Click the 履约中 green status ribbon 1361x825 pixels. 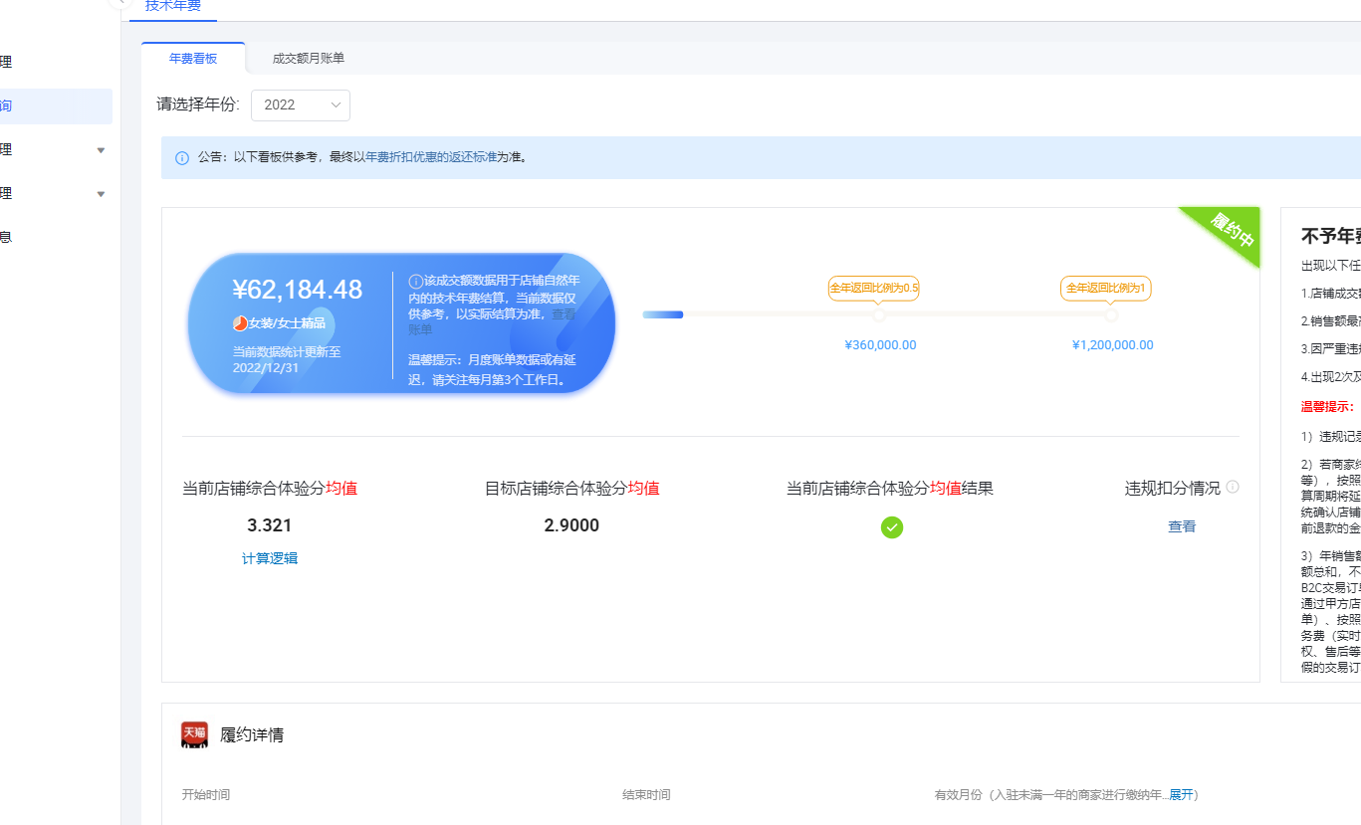(x=1232, y=231)
